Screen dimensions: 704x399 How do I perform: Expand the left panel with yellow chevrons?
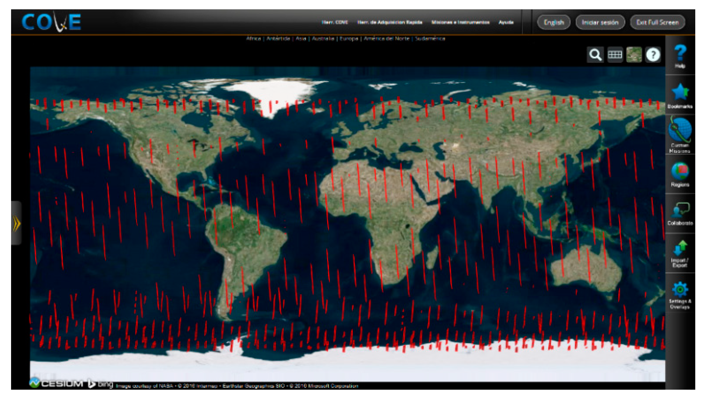click(x=17, y=223)
